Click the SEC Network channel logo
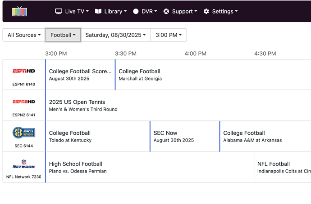311x204 pixels. tap(24, 133)
